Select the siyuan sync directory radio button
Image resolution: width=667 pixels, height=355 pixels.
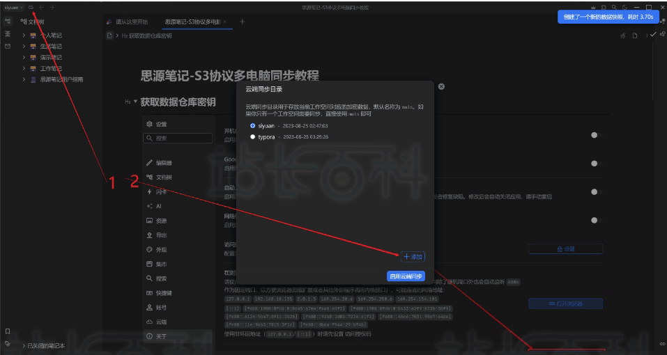(x=253, y=126)
